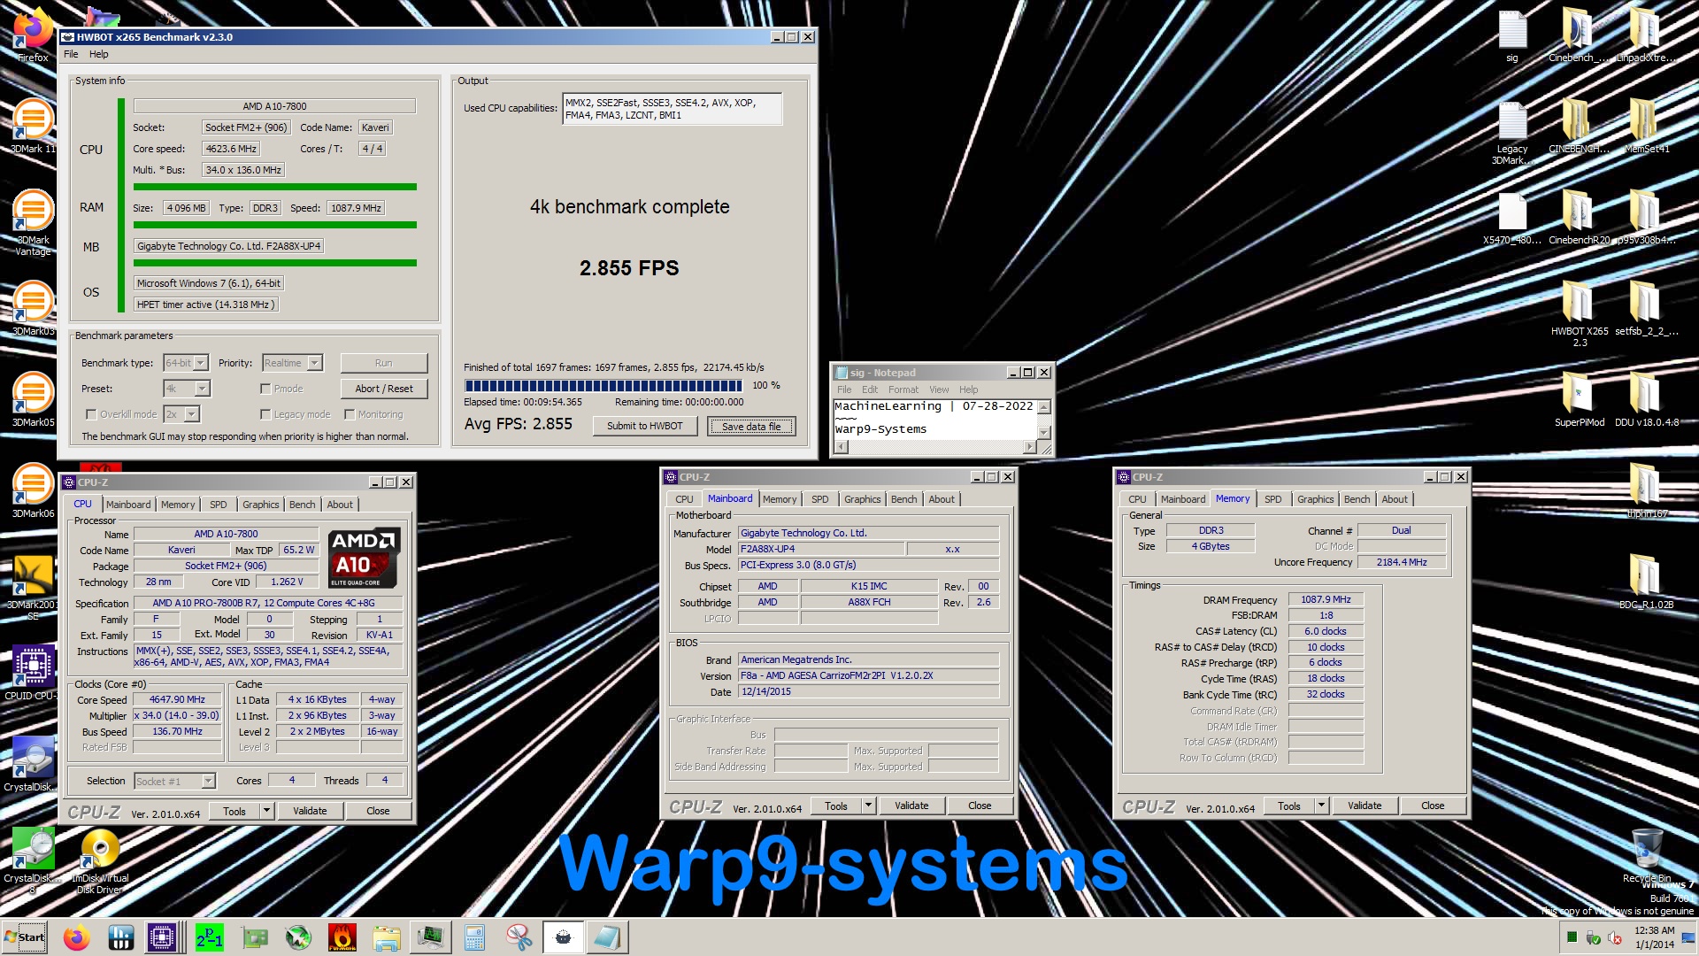This screenshot has height=956, width=1699.
Task: Expand Tools arrow in CPU-Z CPU window
Action: click(266, 811)
